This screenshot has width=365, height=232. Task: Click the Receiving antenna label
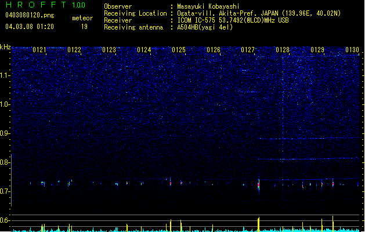coord(133,27)
